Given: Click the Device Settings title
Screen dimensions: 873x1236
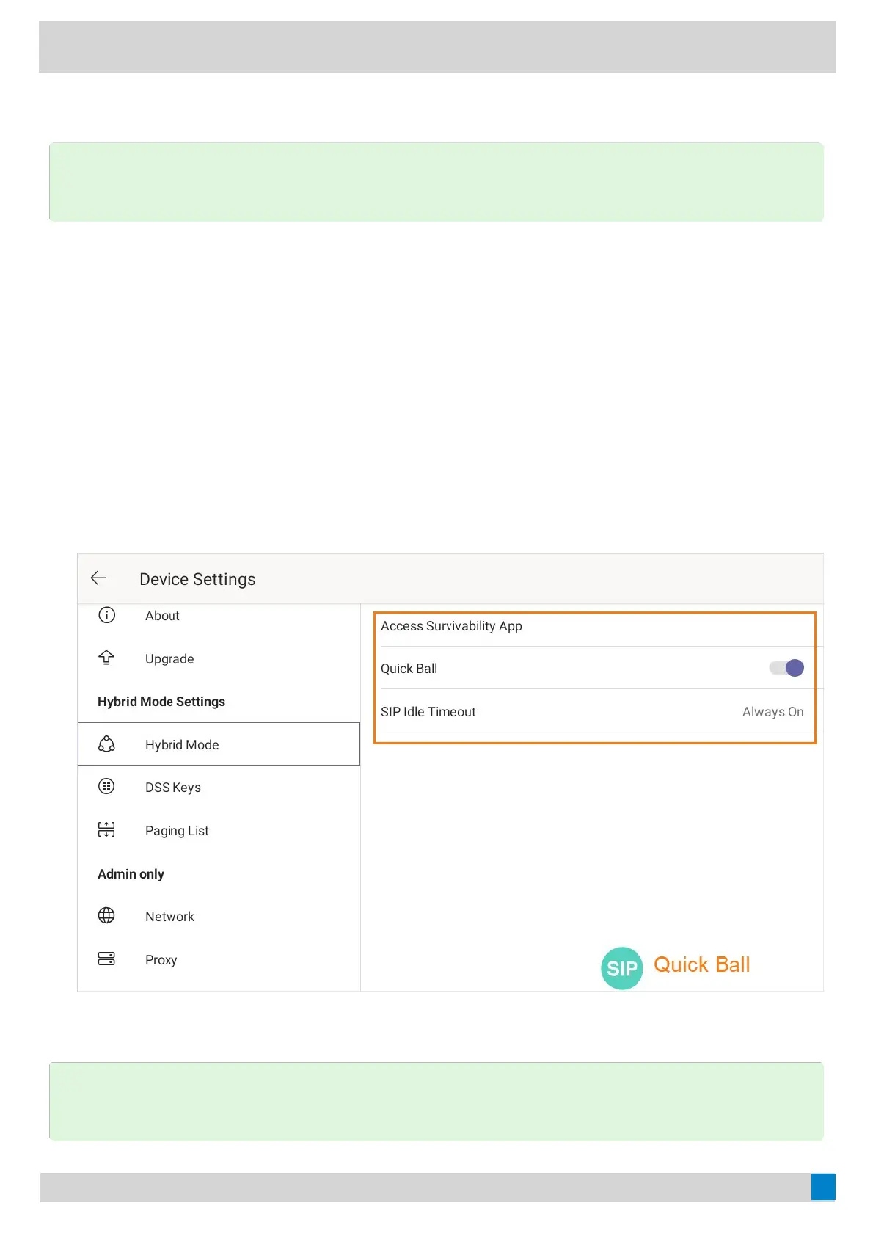Looking at the screenshot, I should (x=197, y=579).
